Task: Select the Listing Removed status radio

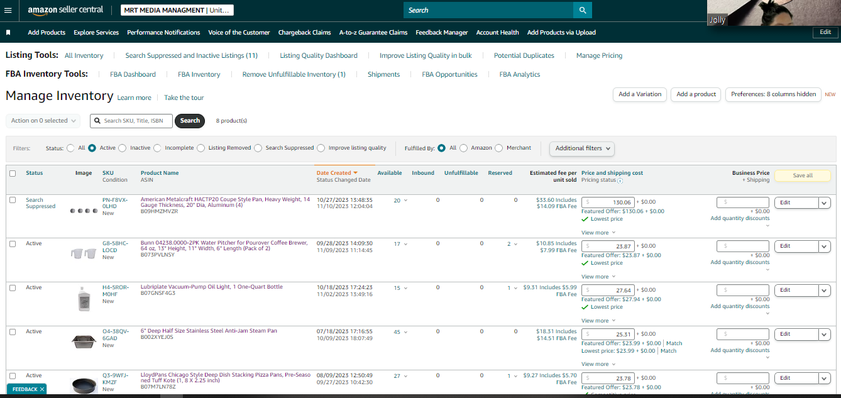Action: [x=201, y=148]
